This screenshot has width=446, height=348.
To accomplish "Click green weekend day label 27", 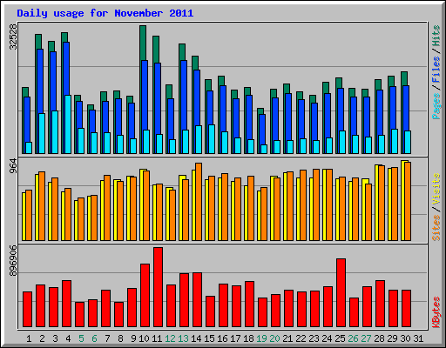I will pyautogui.click(x=366, y=338).
